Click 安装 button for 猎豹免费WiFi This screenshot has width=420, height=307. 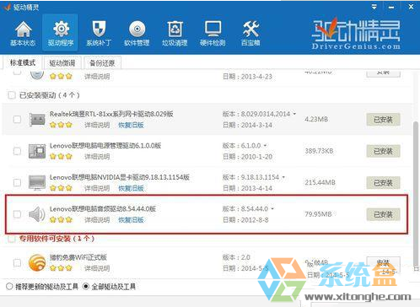383,263
